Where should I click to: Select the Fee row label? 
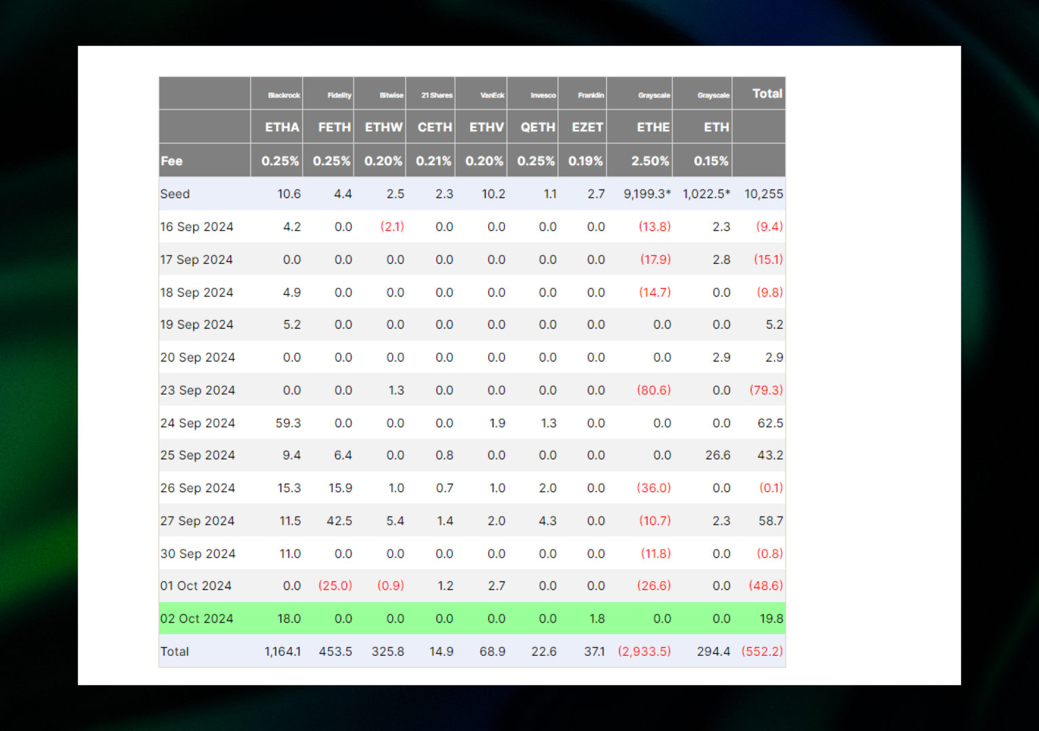coord(171,161)
